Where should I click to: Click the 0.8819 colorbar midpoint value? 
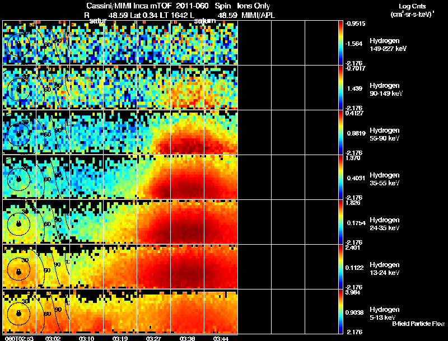click(x=356, y=133)
